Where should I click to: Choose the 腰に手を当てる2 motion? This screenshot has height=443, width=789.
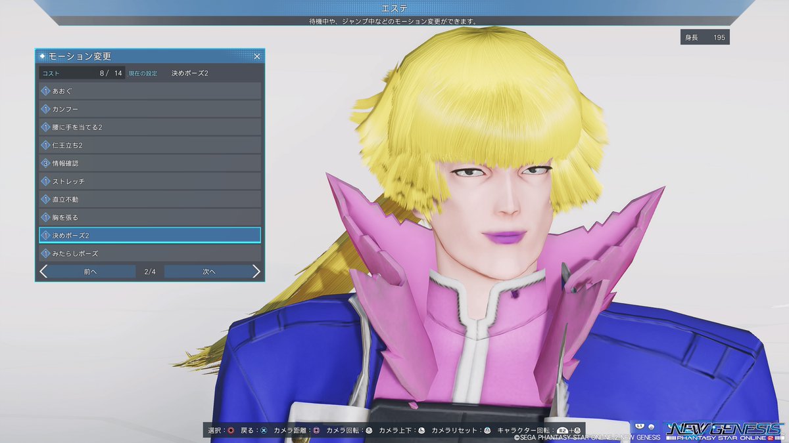(x=150, y=127)
